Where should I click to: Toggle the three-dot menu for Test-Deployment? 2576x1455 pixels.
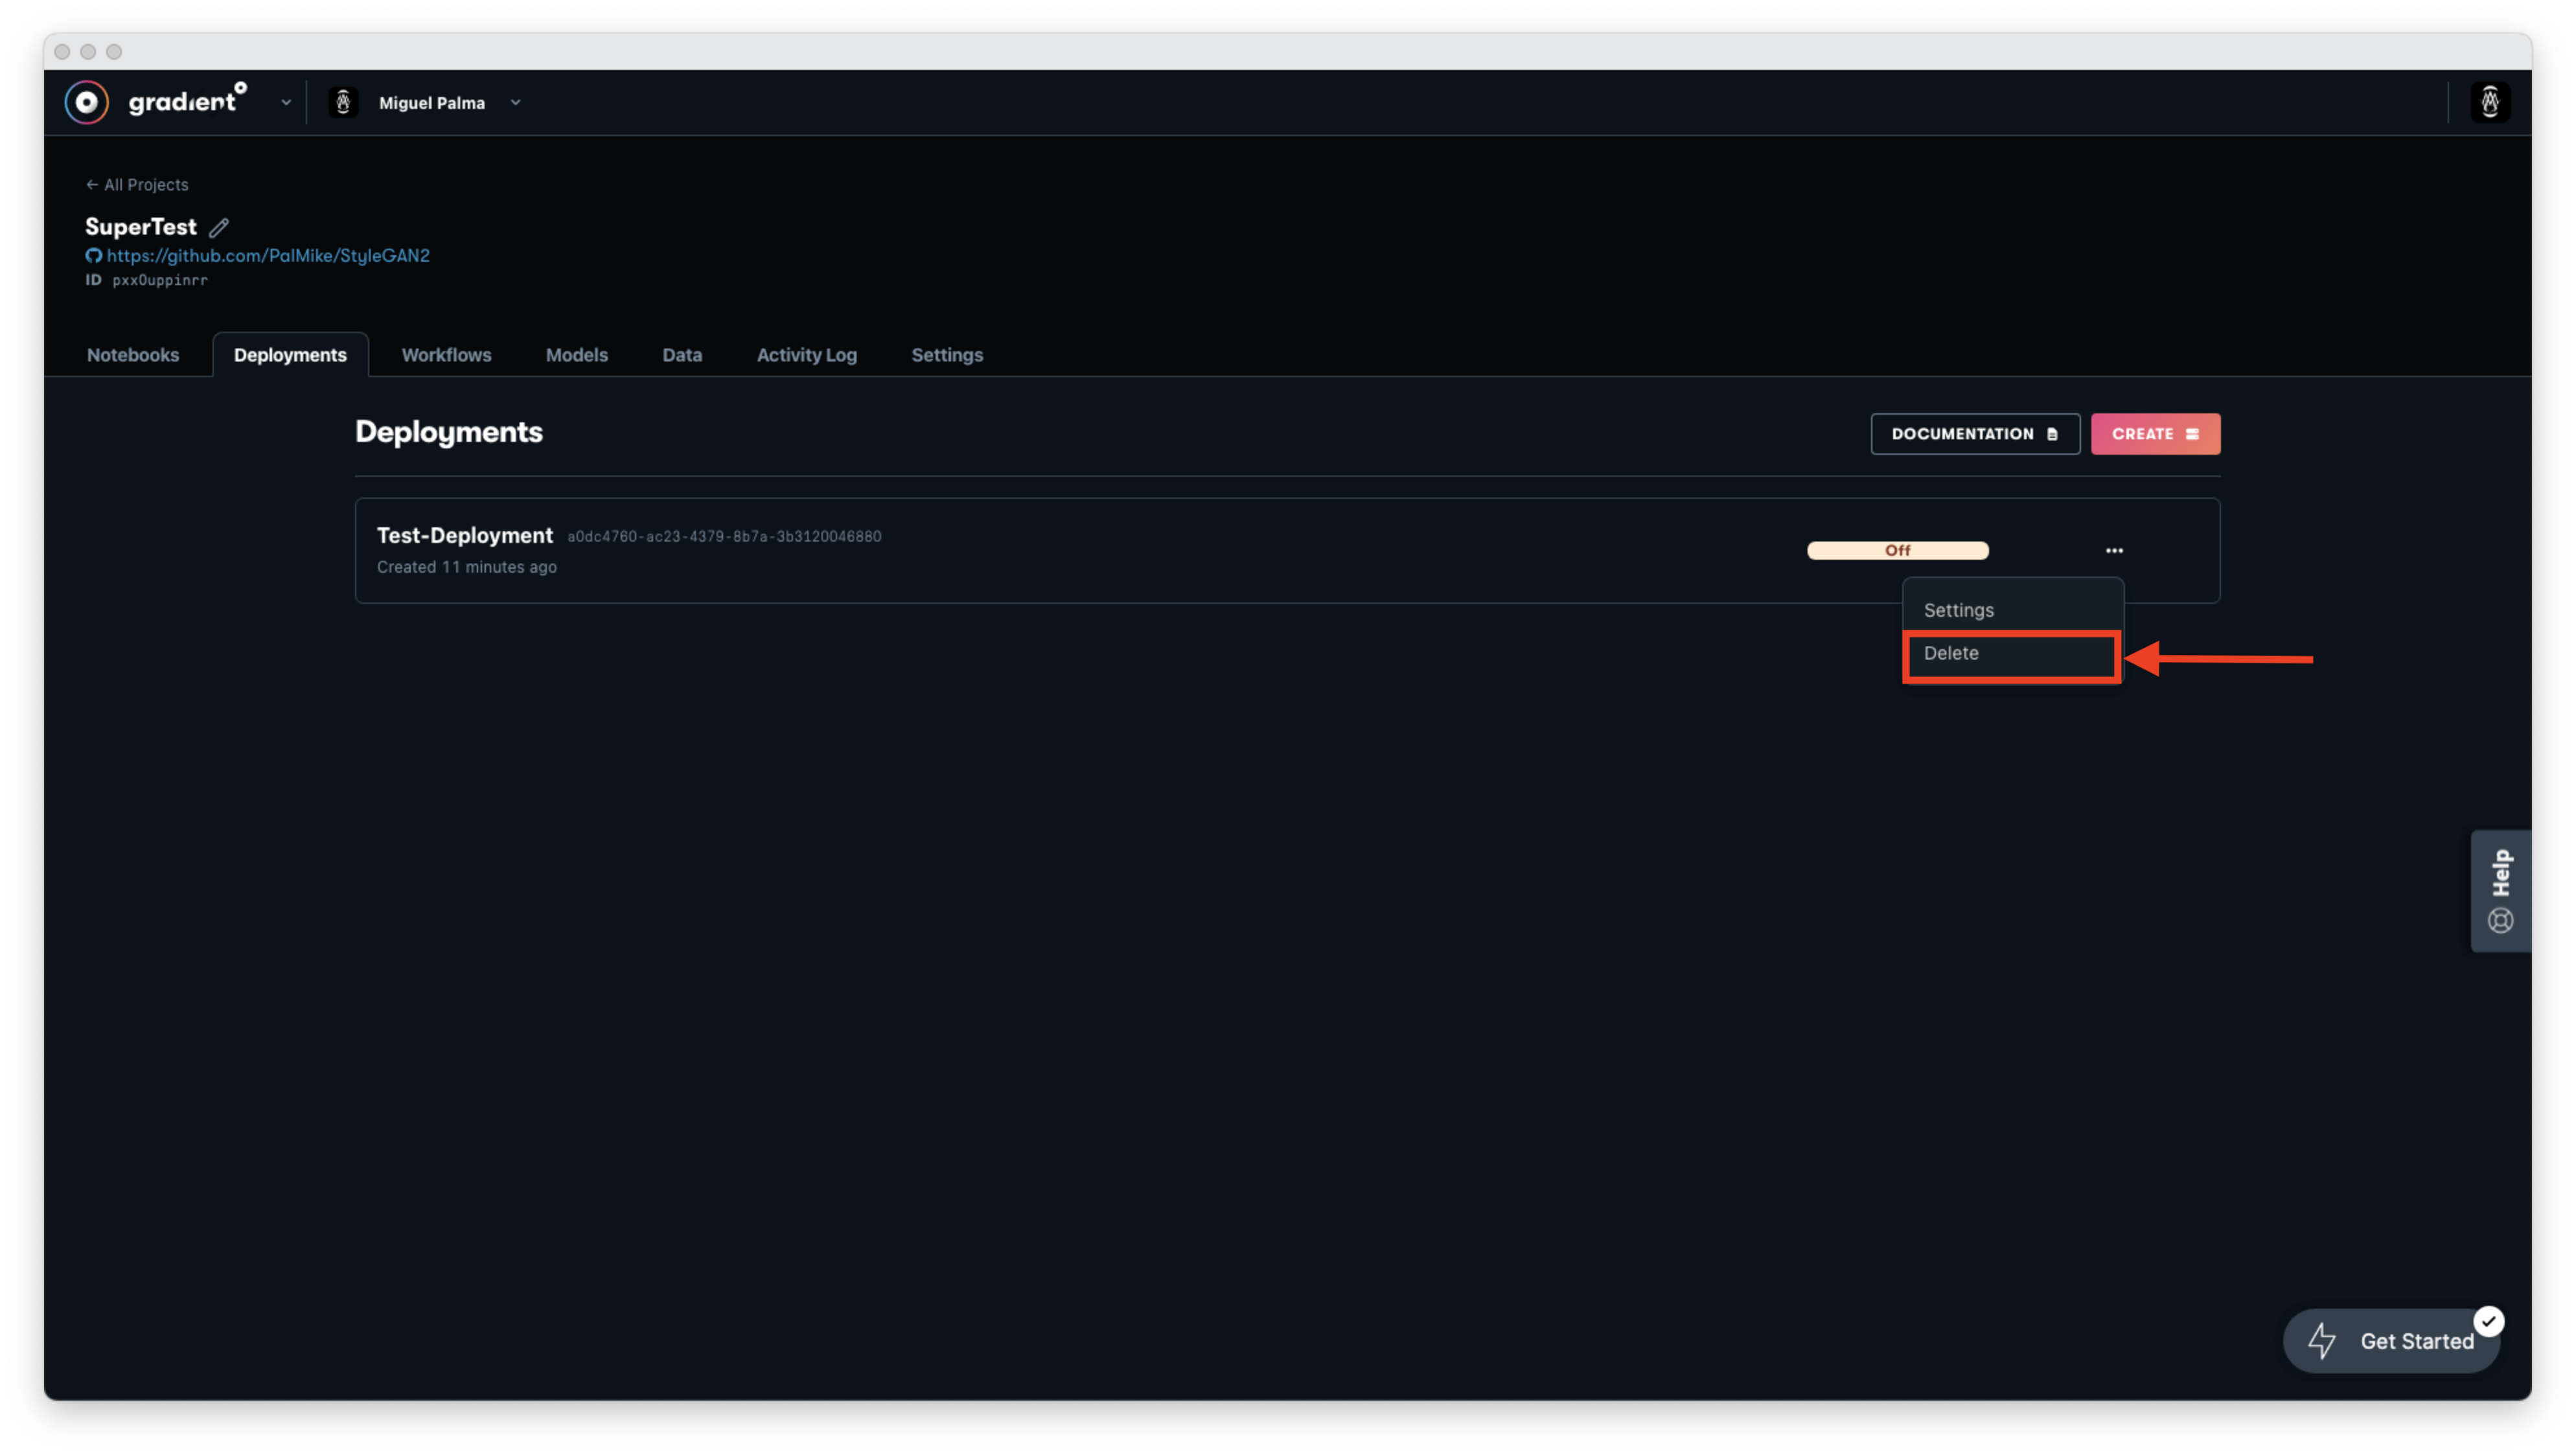point(2114,551)
